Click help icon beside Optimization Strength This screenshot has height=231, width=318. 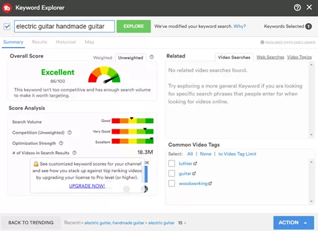pyautogui.click(x=61, y=143)
